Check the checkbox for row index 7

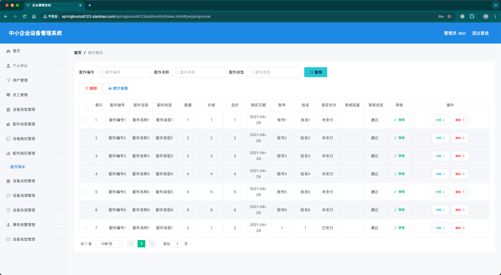coord(86,228)
